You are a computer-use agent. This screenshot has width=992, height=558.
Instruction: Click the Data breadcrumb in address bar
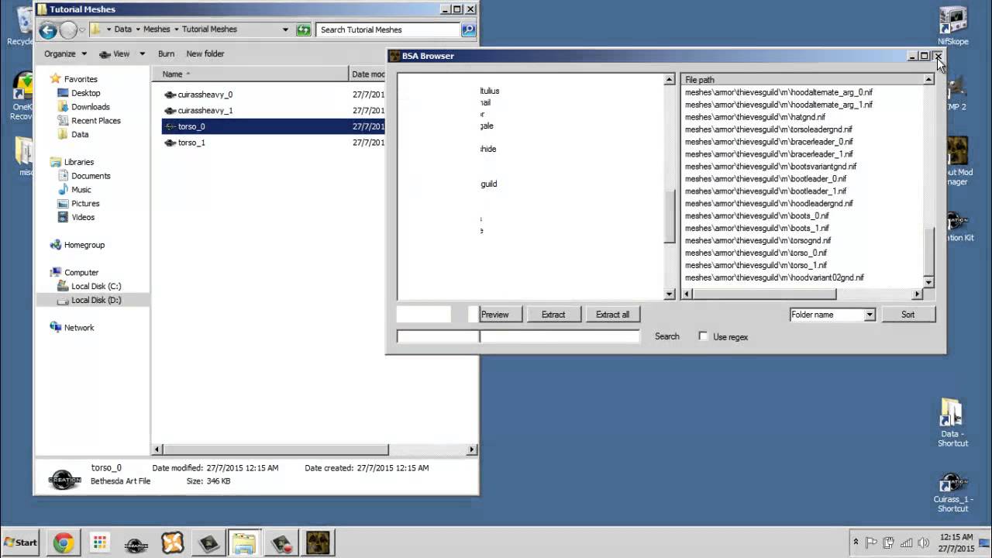pyautogui.click(x=123, y=29)
